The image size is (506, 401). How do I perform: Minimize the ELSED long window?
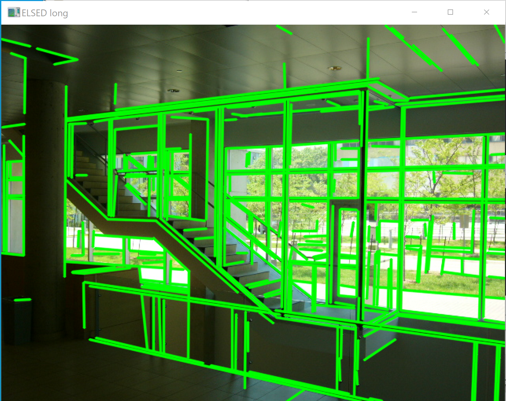click(x=414, y=12)
